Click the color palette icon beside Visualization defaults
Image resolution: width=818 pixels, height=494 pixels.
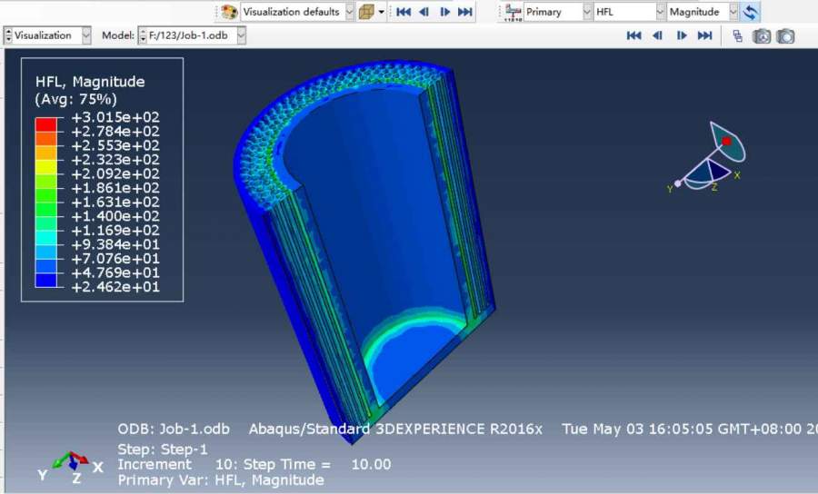pyautogui.click(x=229, y=12)
